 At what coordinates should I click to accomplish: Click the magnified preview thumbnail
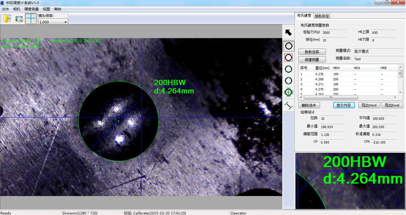point(350,181)
